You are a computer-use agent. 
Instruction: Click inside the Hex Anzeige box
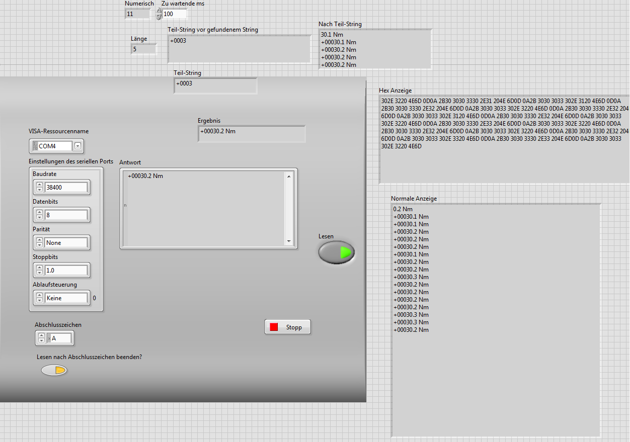coord(505,139)
